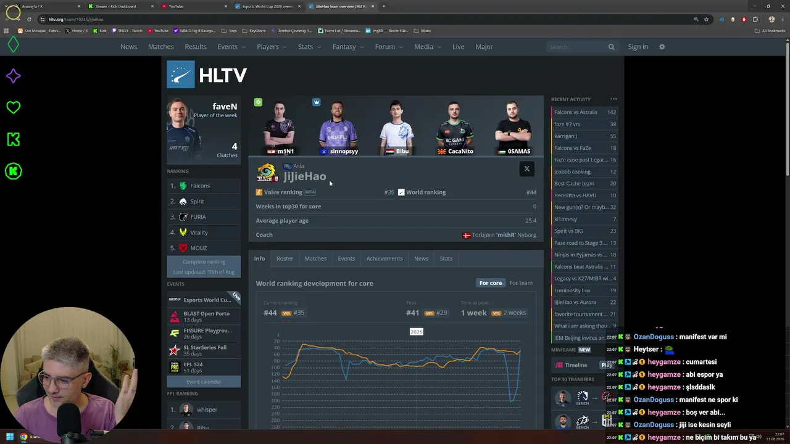The image size is (790, 444).
Task: Switch to the Stream - Kick Dashboard tab
Action: point(120,6)
